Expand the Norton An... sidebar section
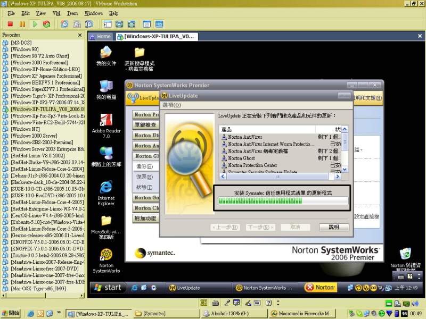Image resolution: width=426 pixels, height=319 pixels. point(146,146)
